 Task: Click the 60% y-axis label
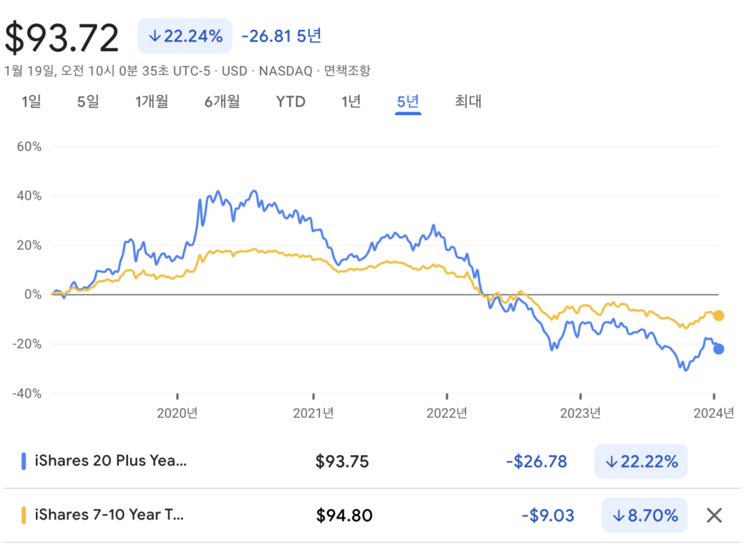pos(29,147)
